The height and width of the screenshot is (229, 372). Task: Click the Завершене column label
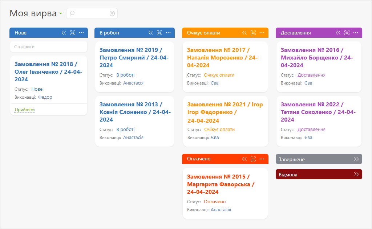tap(292, 159)
